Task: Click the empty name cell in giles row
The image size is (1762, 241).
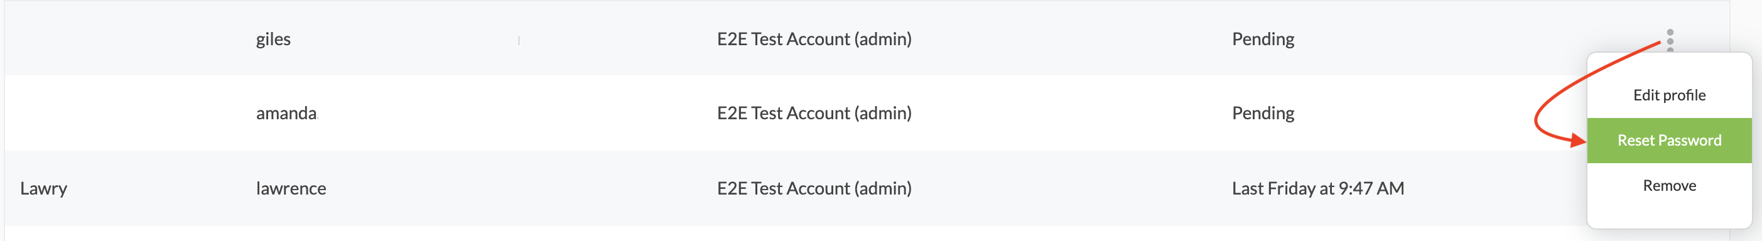Action: [x=123, y=39]
